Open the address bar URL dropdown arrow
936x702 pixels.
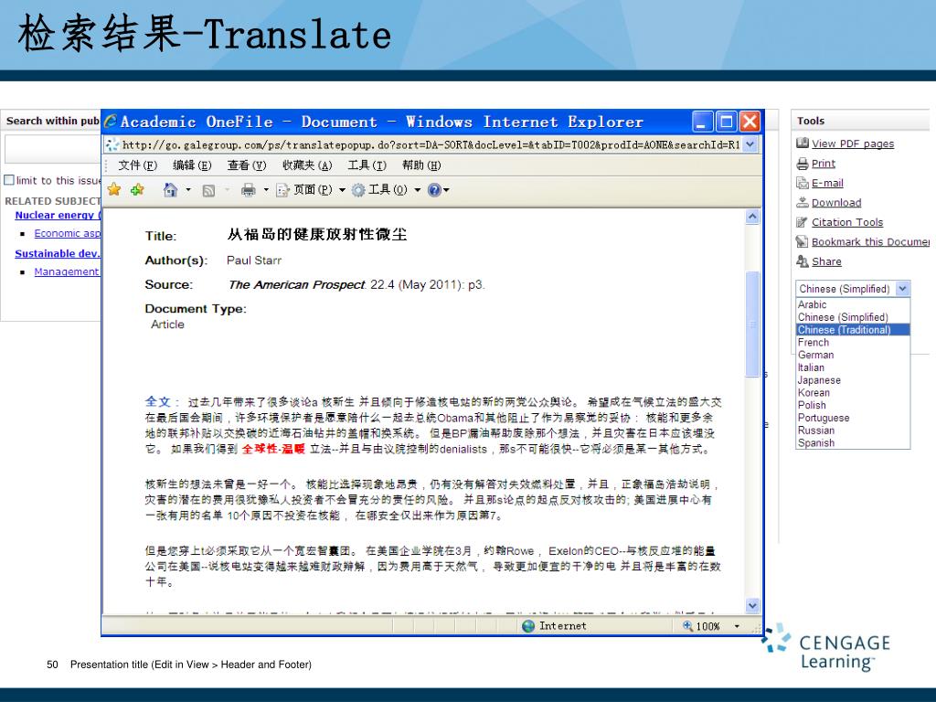click(x=750, y=144)
